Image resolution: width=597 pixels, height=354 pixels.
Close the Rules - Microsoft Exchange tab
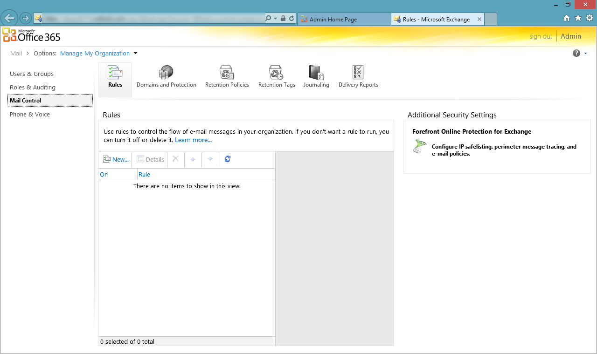coord(479,19)
